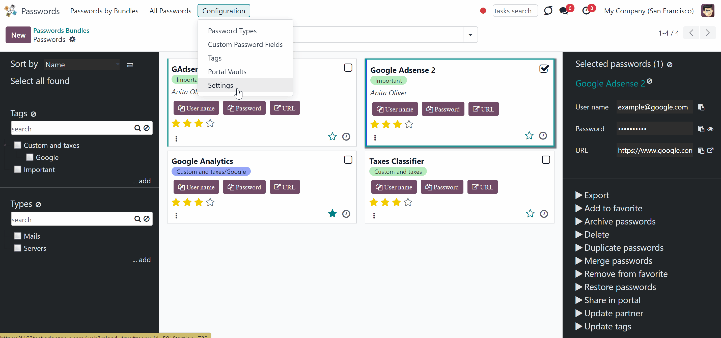This screenshot has width=721, height=338.
Task: Open the URL in external window icon
Action: coord(710,151)
